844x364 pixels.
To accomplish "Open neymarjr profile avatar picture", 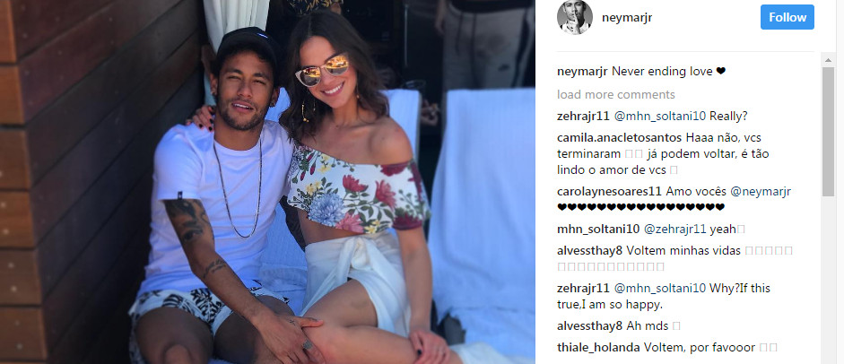I will pos(574,17).
